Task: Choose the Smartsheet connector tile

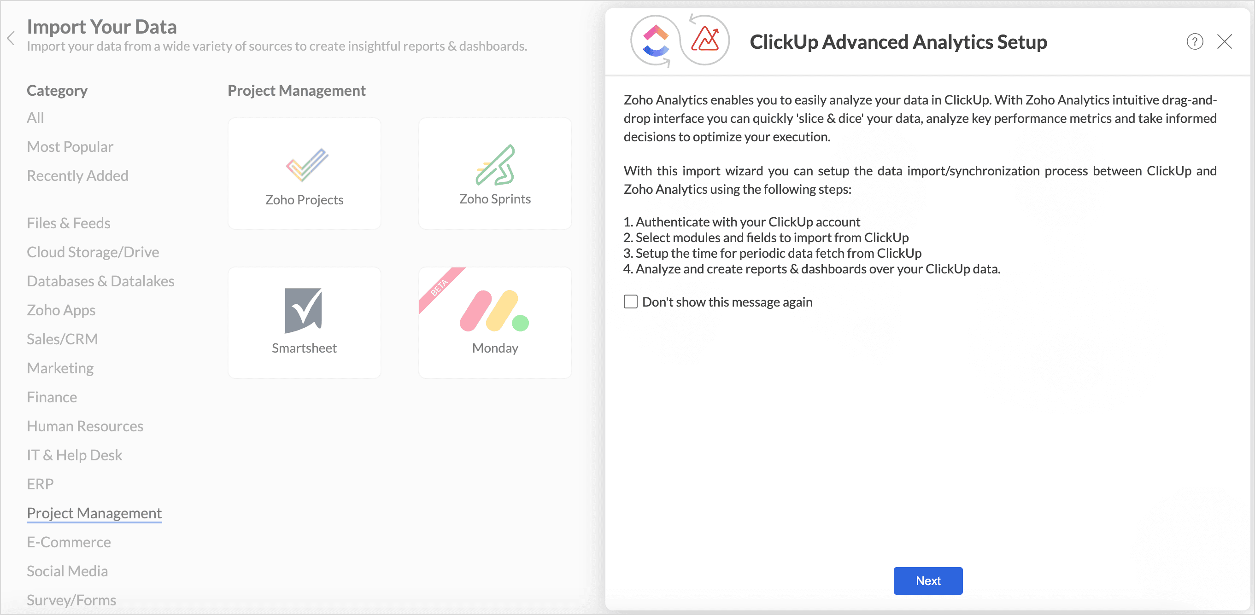Action: (304, 322)
